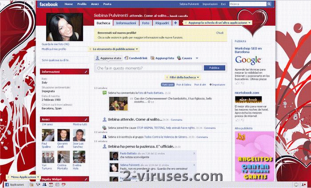311x188 pixels.
Task: Edit Amici box with pencil icon
Action: point(86,120)
